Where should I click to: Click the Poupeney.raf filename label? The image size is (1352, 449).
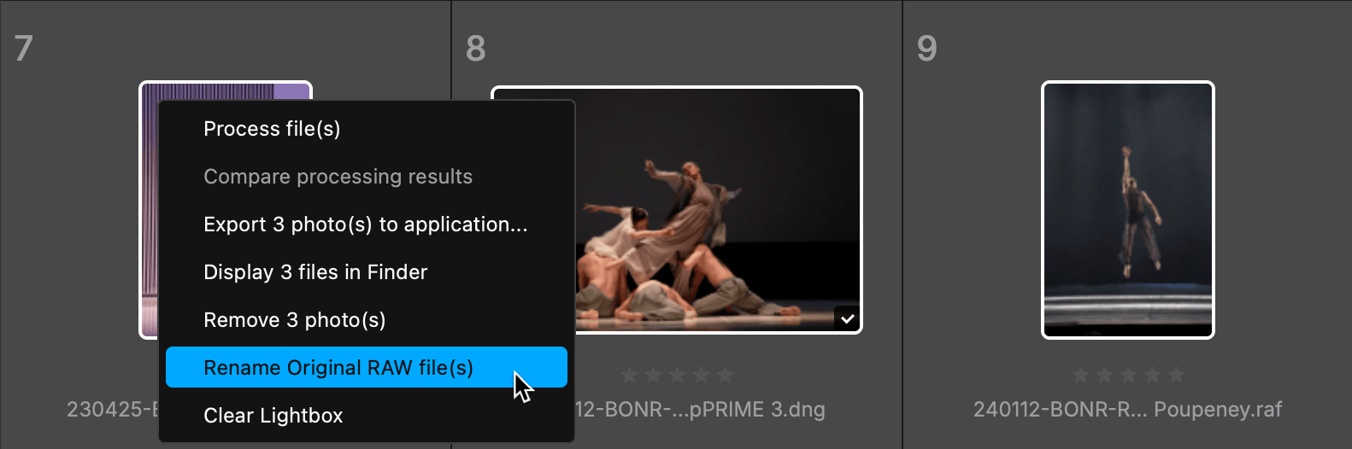(x=1128, y=410)
